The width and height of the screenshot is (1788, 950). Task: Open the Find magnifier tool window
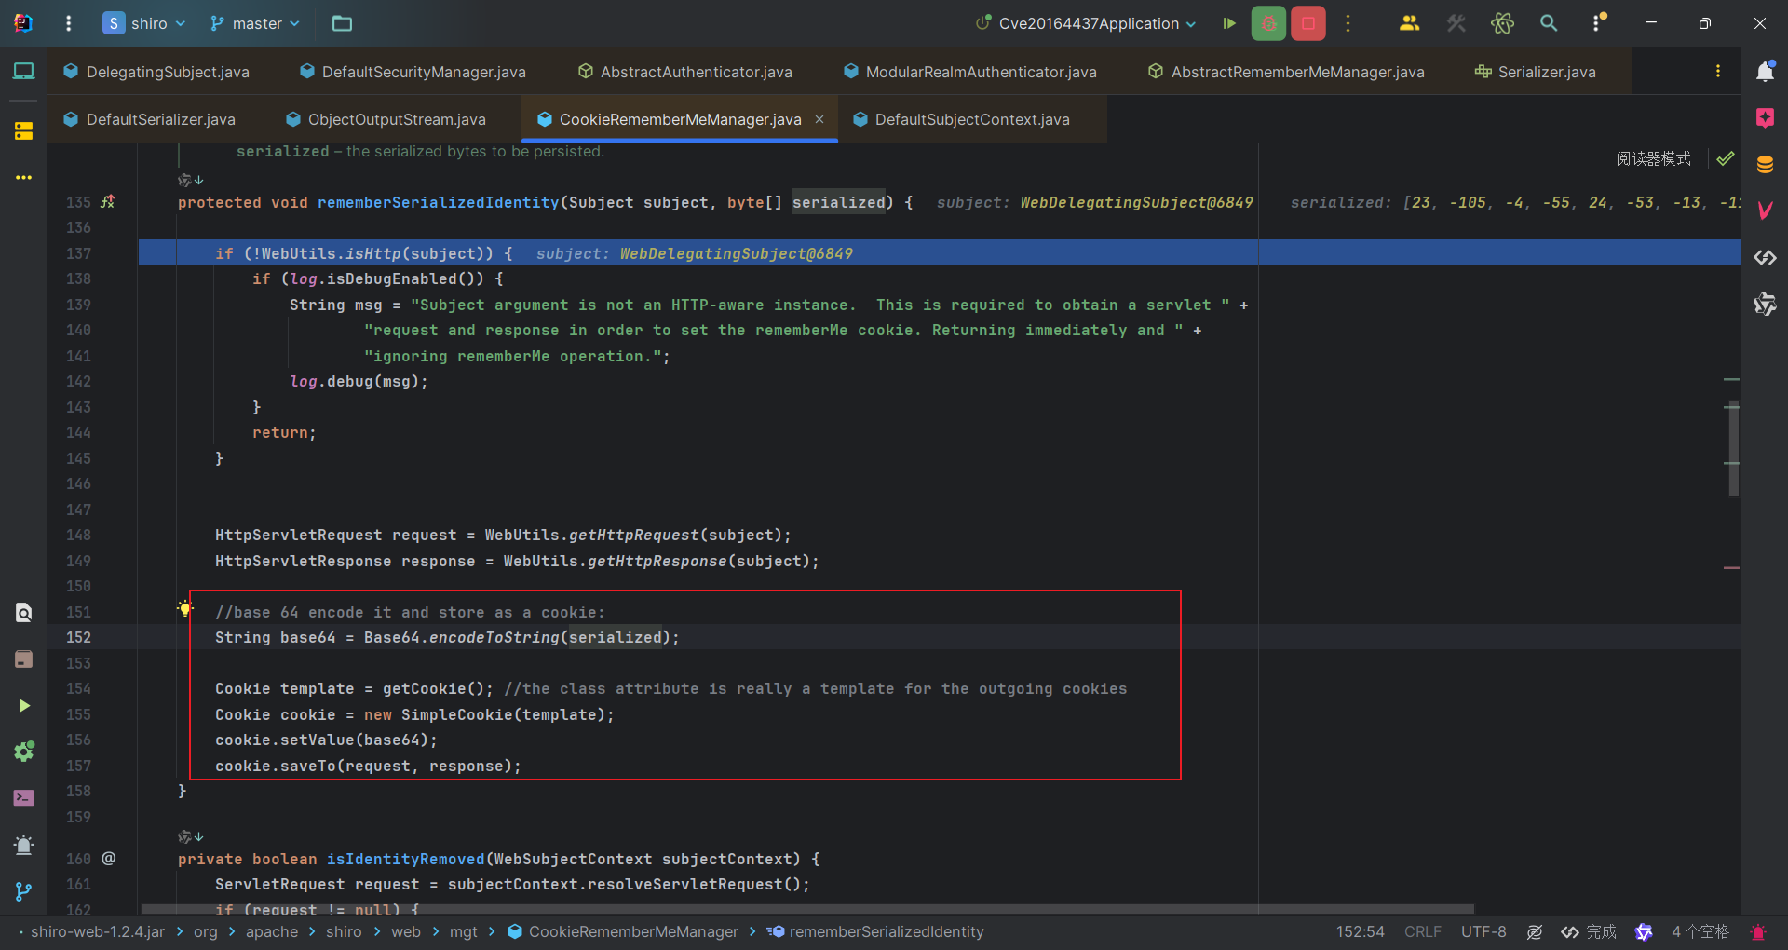coord(23,612)
